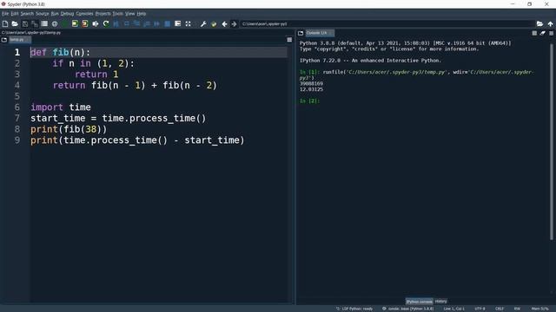Image resolution: width=556 pixels, height=312 pixels.
Task: Open the File menu
Action: (5, 14)
